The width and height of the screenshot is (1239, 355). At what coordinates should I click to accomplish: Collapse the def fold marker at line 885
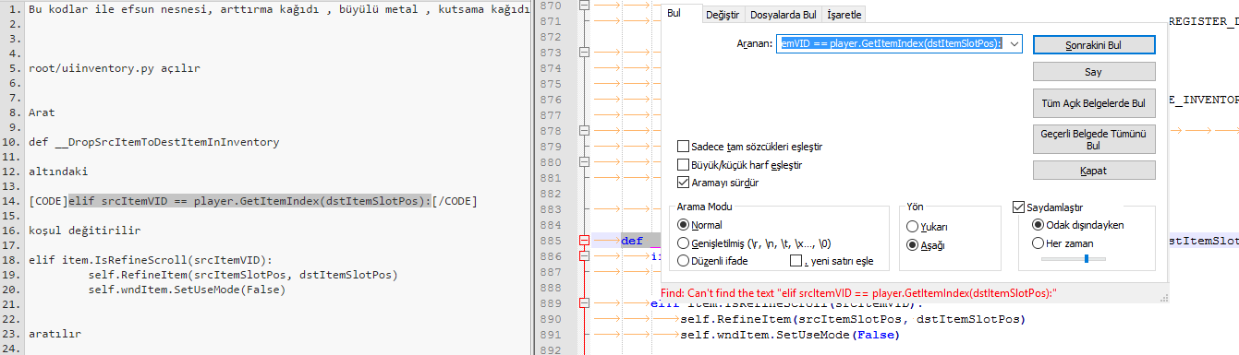583,241
